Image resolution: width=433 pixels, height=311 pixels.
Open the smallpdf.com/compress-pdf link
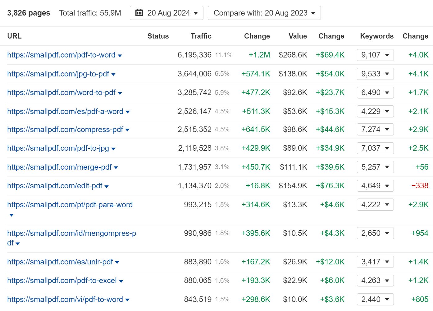tap(65, 129)
